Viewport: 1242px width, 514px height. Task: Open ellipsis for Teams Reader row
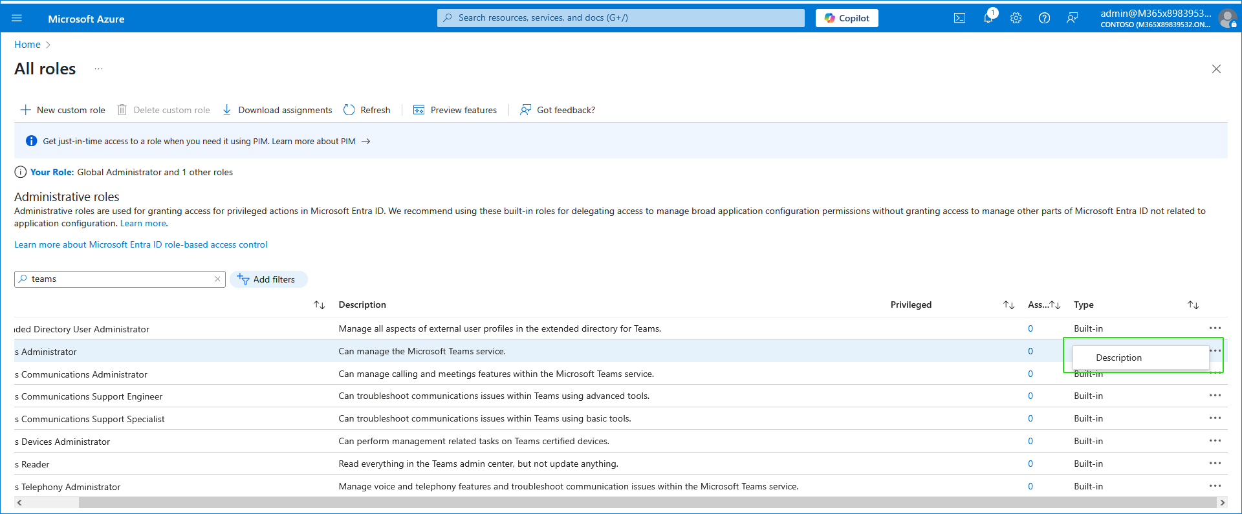coord(1215,464)
